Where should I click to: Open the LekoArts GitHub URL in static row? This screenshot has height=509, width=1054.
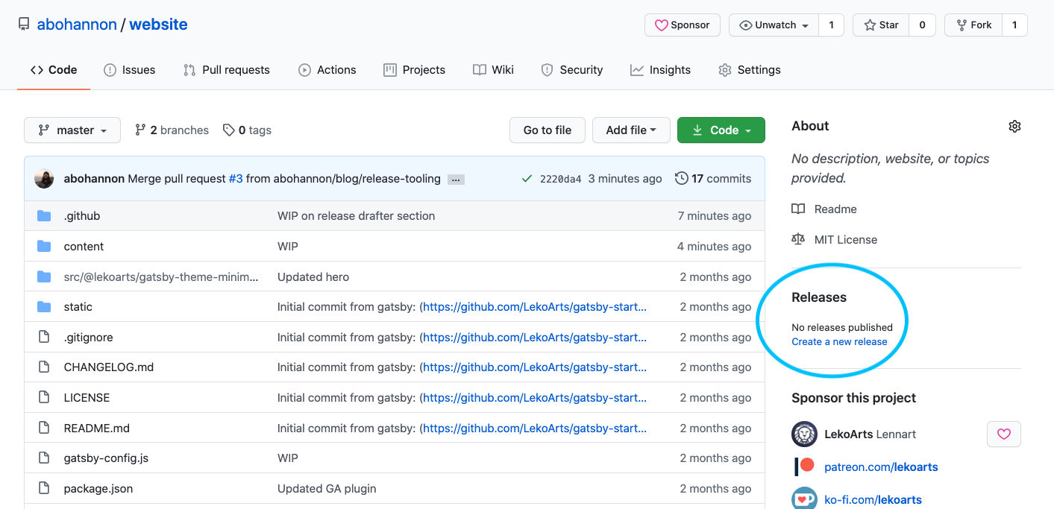(x=535, y=306)
